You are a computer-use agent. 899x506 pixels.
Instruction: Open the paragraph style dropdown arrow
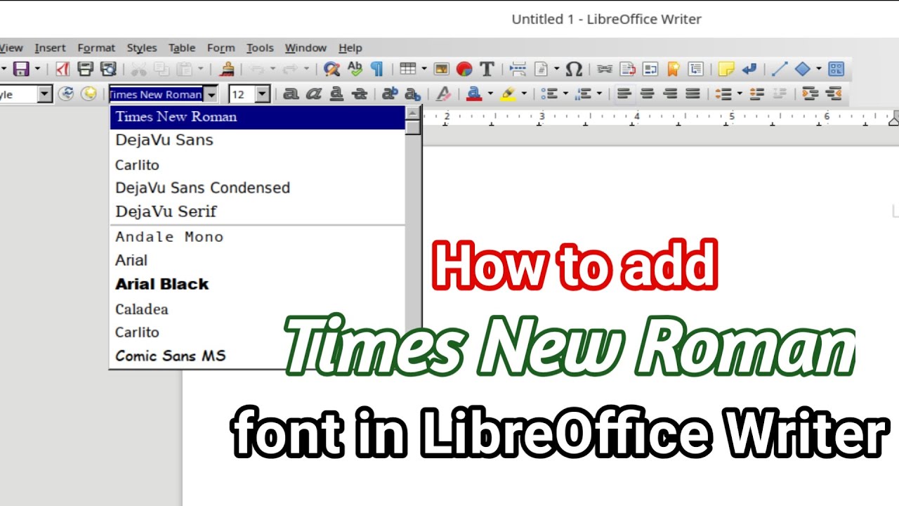[x=45, y=94]
